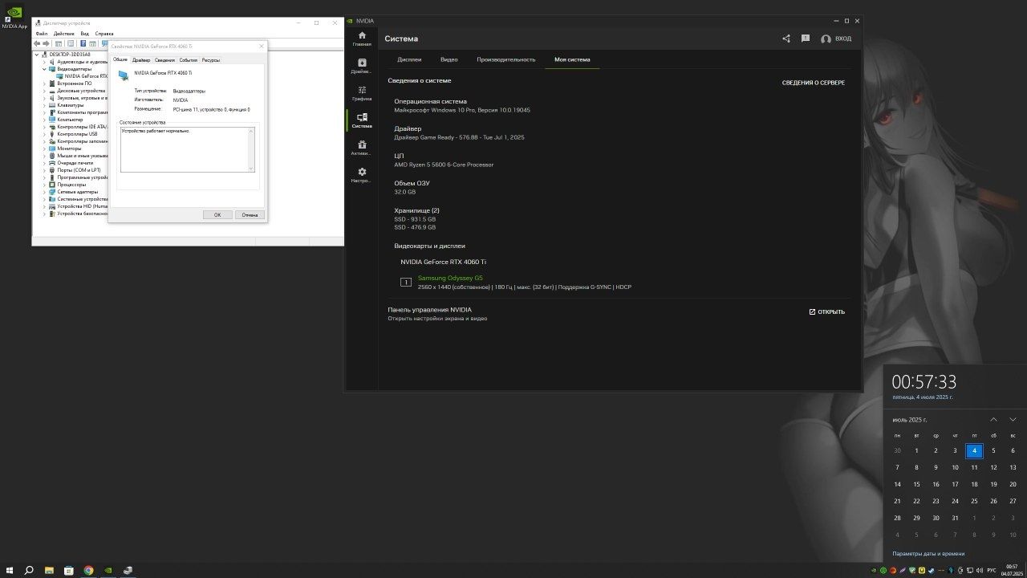The image size is (1027, 578).
Task: Open File Explorer from taskbar
Action: 49,571
